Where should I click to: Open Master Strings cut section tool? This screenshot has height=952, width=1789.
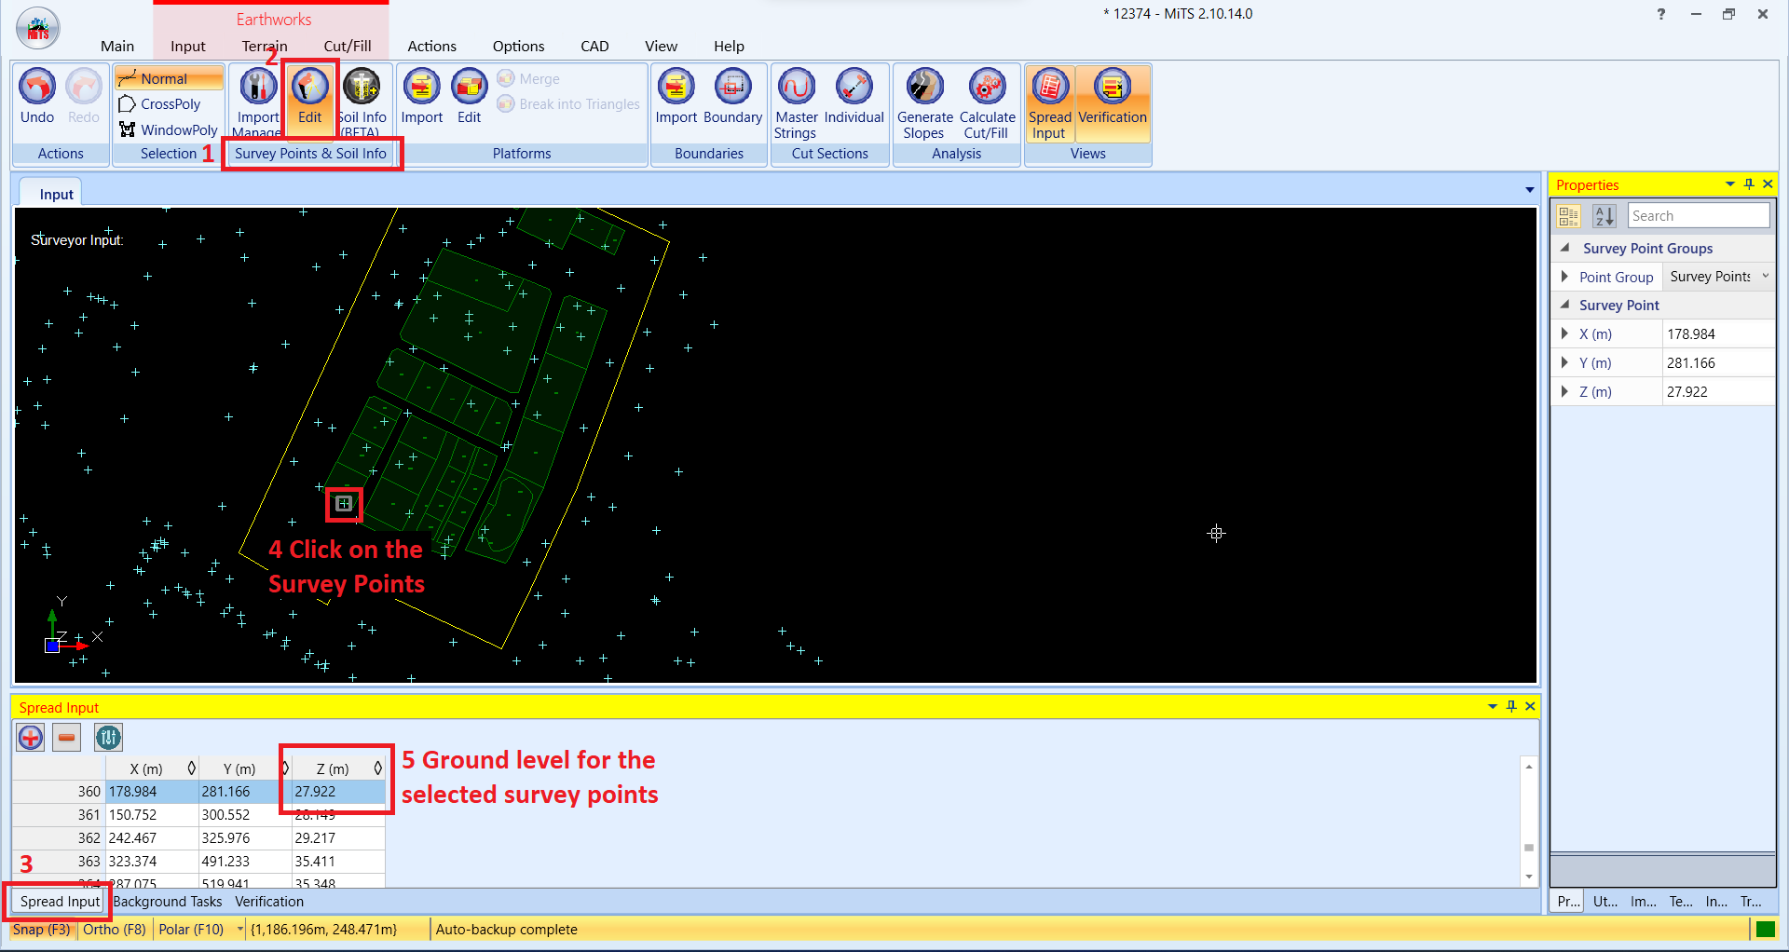click(797, 102)
